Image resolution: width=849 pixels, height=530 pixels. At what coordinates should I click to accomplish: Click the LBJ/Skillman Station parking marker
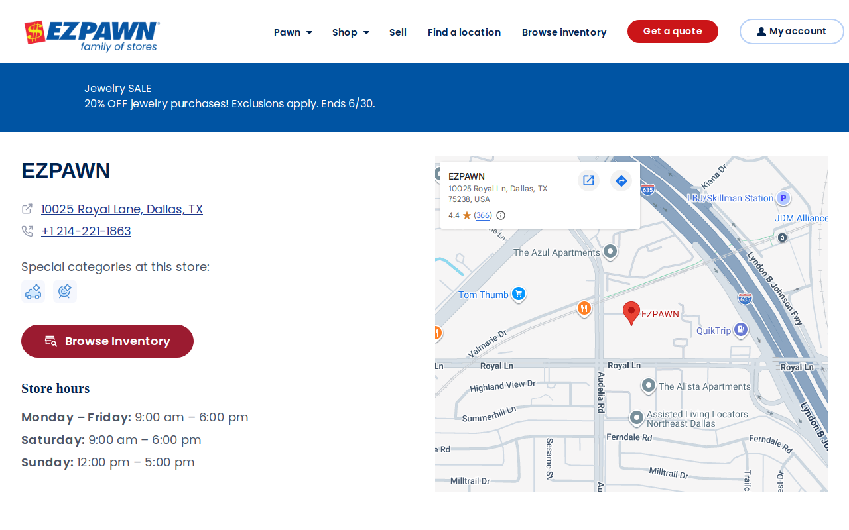click(783, 198)
